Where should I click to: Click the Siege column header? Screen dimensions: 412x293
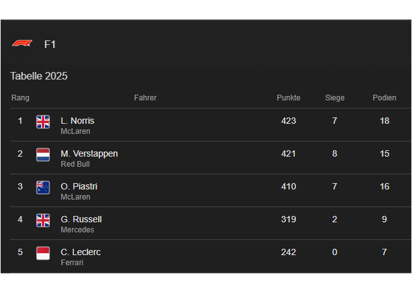(335, 98)
